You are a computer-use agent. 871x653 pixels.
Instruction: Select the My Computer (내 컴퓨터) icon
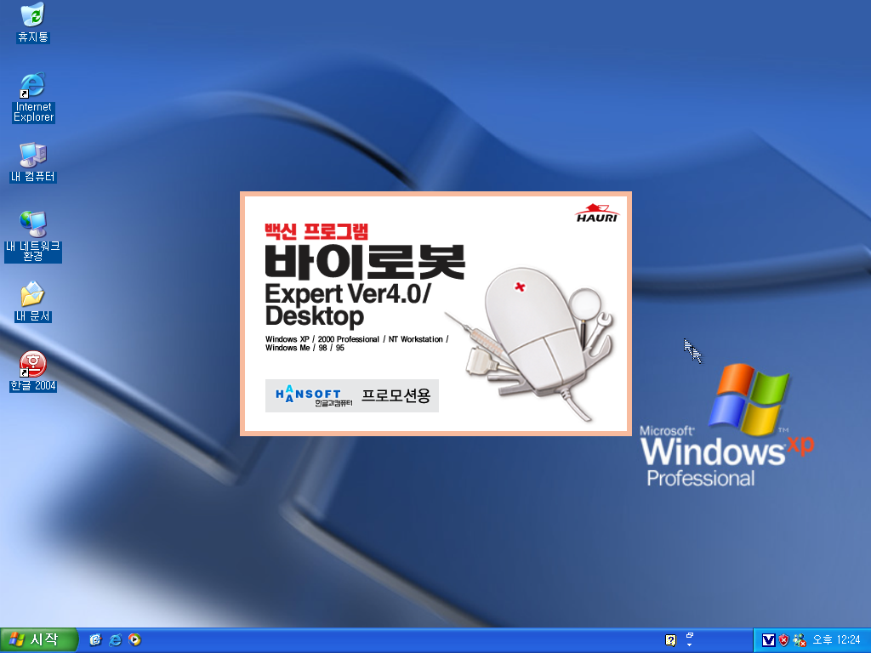[33, 162]
